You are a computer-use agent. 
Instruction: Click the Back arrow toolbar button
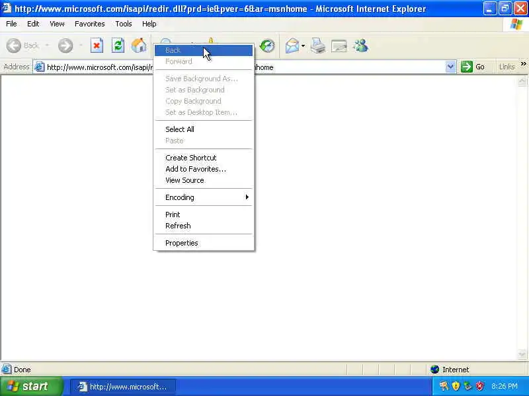[14, 46]
